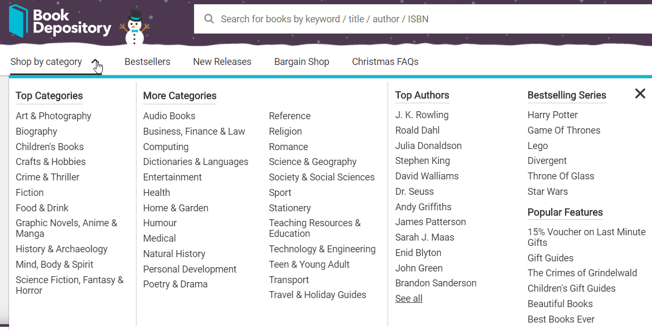Click the Book Depository logo
This screenshot has height=330, width=652.
click(x=60, y=21)
